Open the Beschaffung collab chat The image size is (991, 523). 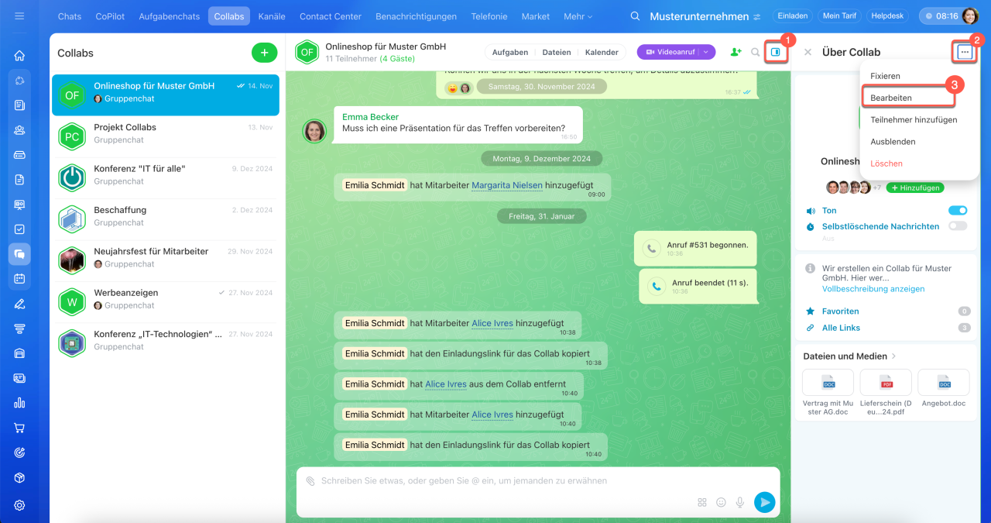tap(166, 219)
